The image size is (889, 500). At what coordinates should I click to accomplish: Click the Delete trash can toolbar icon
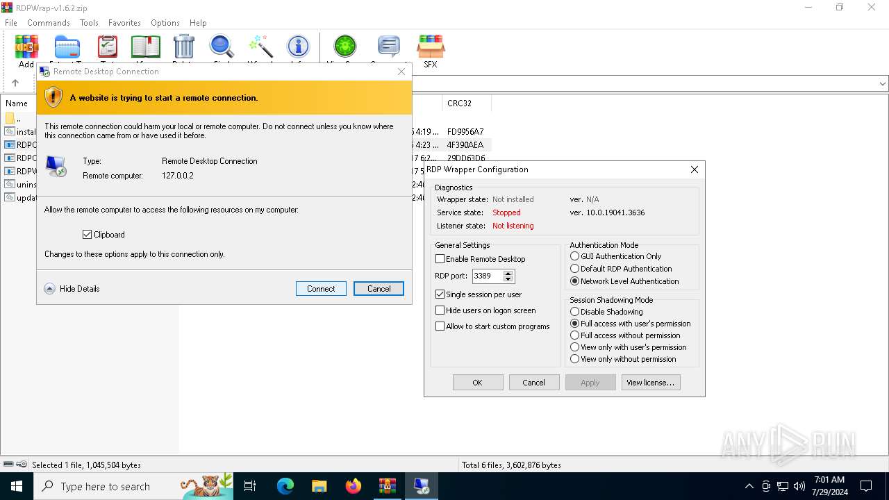(x=184, y=47)
